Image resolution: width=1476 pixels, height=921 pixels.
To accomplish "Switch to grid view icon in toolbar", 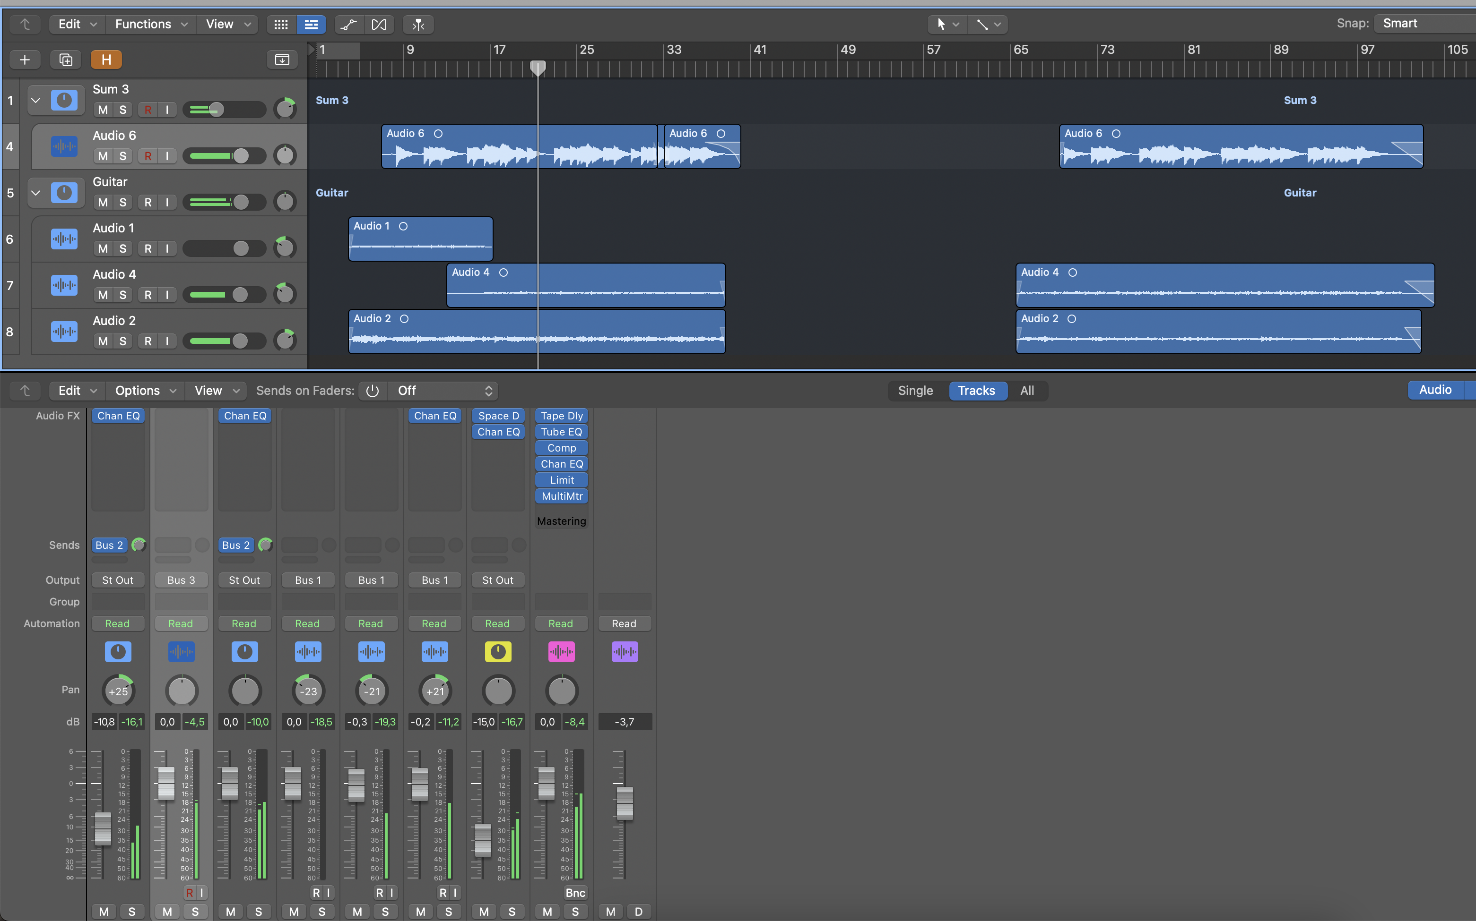I will [280, 25].
